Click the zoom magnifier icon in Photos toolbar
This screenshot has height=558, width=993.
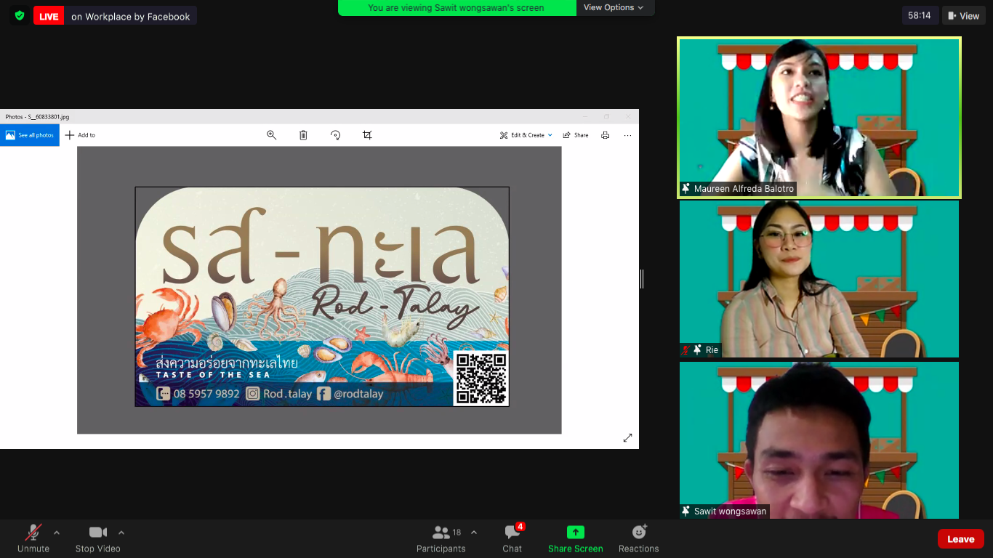[x=271, y=135]
